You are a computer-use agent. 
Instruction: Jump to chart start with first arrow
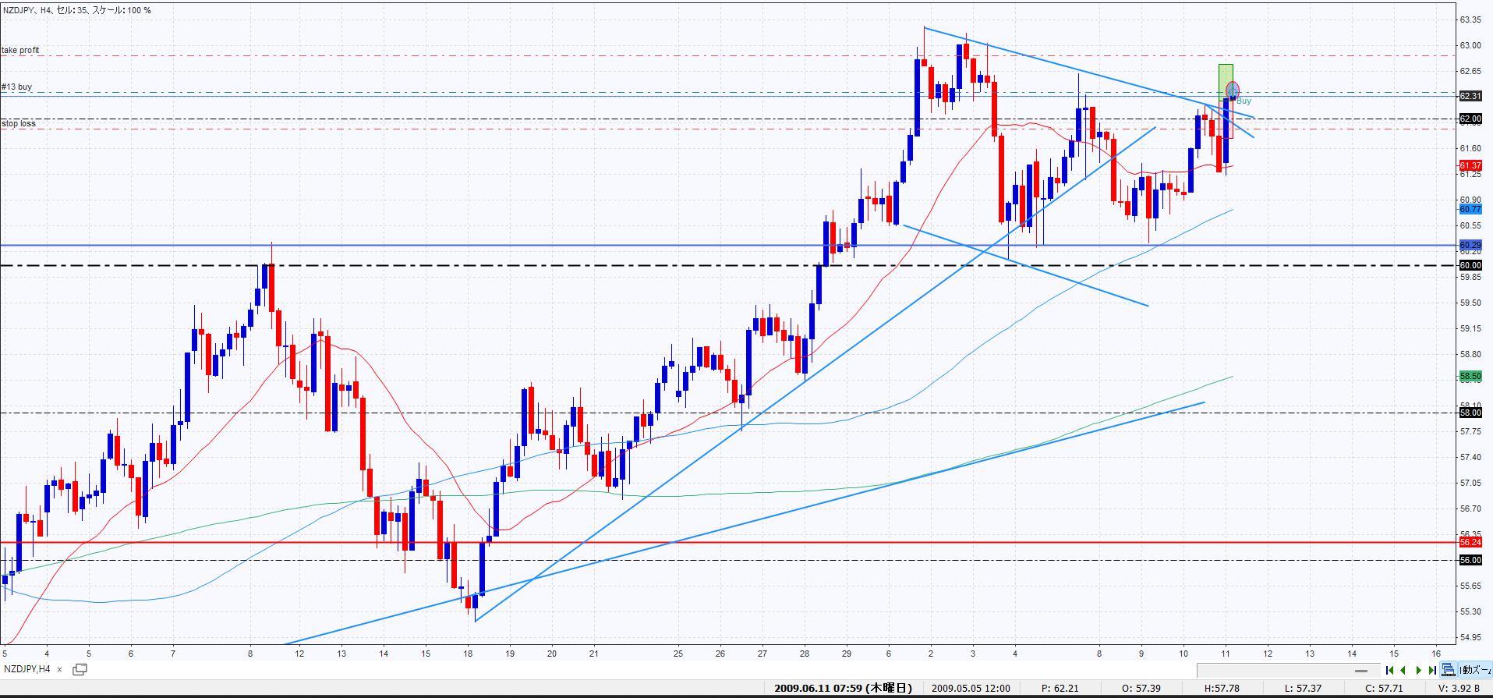click(1390, 670)
